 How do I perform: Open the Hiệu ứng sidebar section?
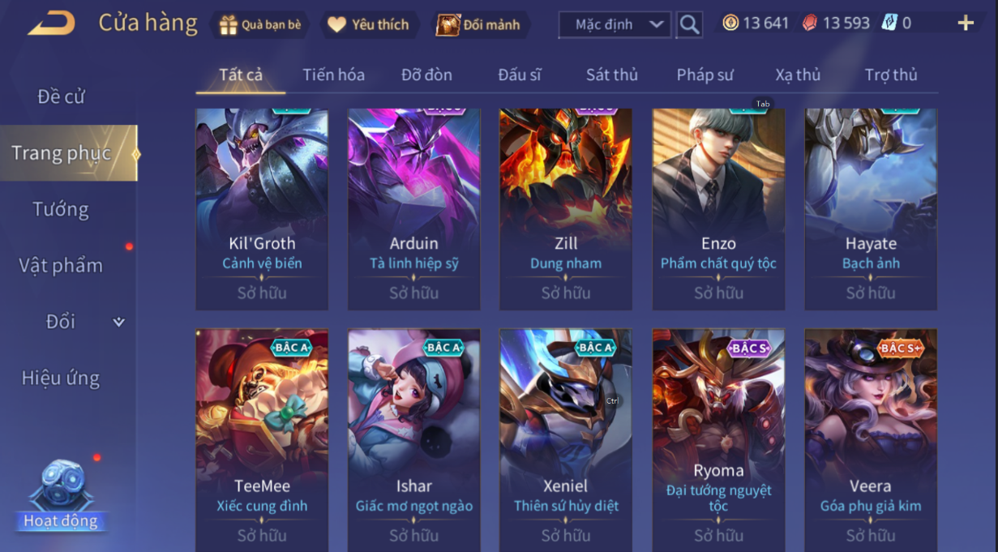tap(61, 378)
